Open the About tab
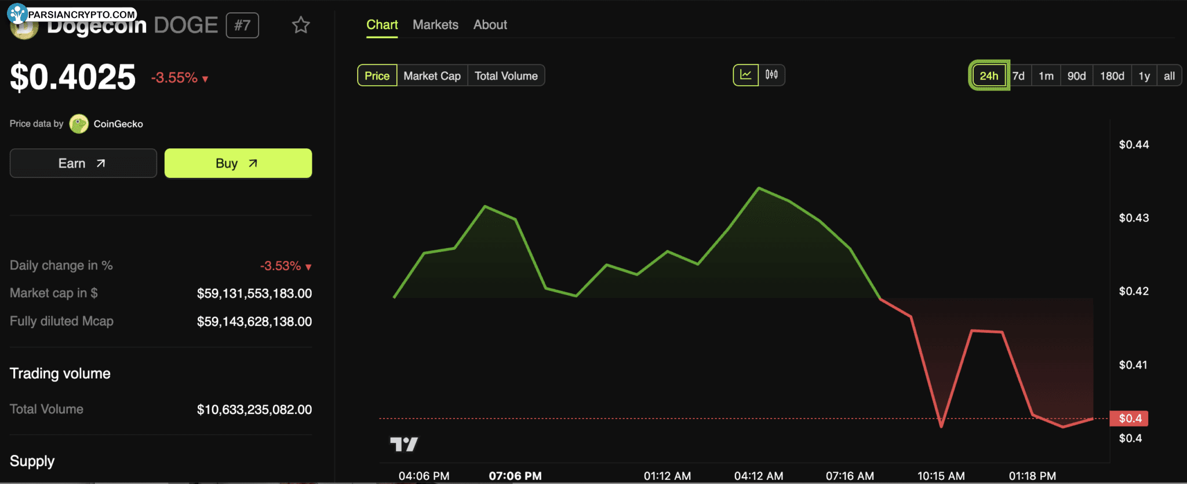Screen dimensions: 1187x484 point(490,25)
